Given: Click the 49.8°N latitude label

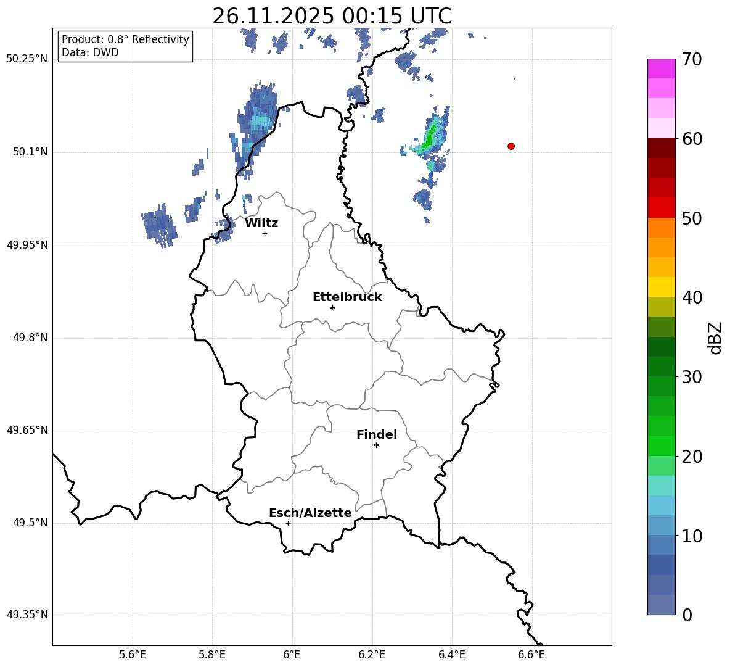Looking at the screenshot, I should pyautogui.click(x=30, y=338).
